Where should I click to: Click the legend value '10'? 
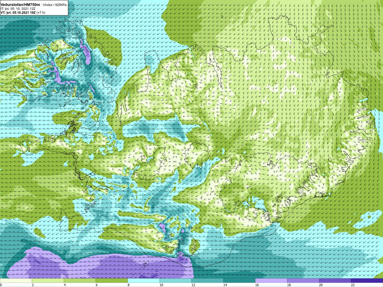click(x=161, y=285)
